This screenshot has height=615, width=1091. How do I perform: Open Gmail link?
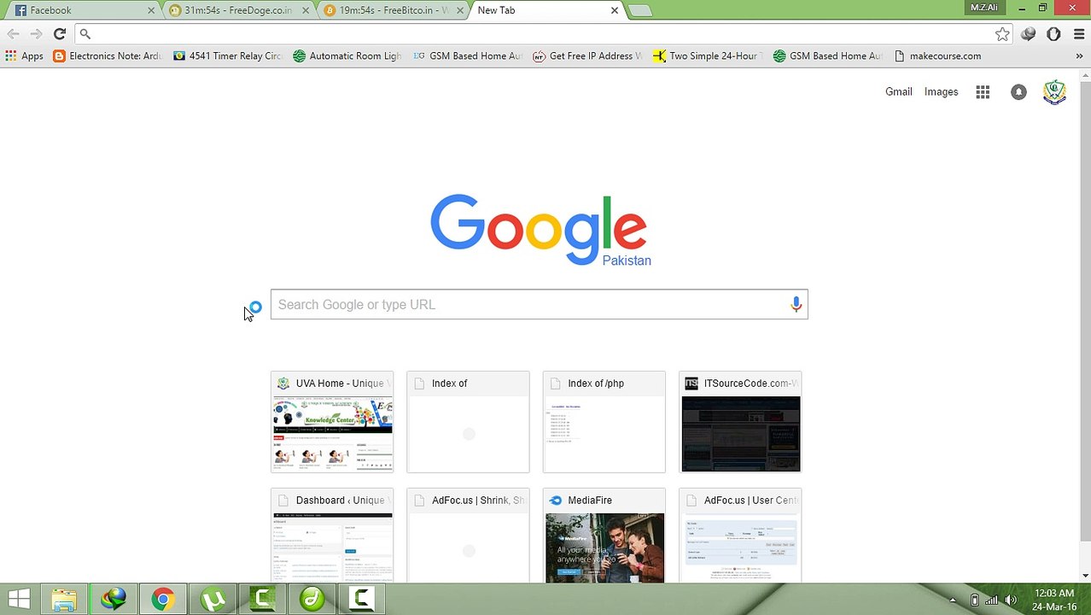pos(899,92)
